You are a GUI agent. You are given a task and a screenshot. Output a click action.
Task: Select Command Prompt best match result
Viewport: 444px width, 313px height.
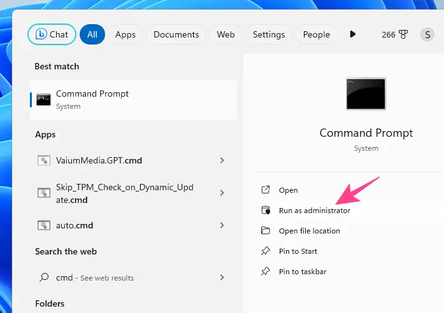133,100
